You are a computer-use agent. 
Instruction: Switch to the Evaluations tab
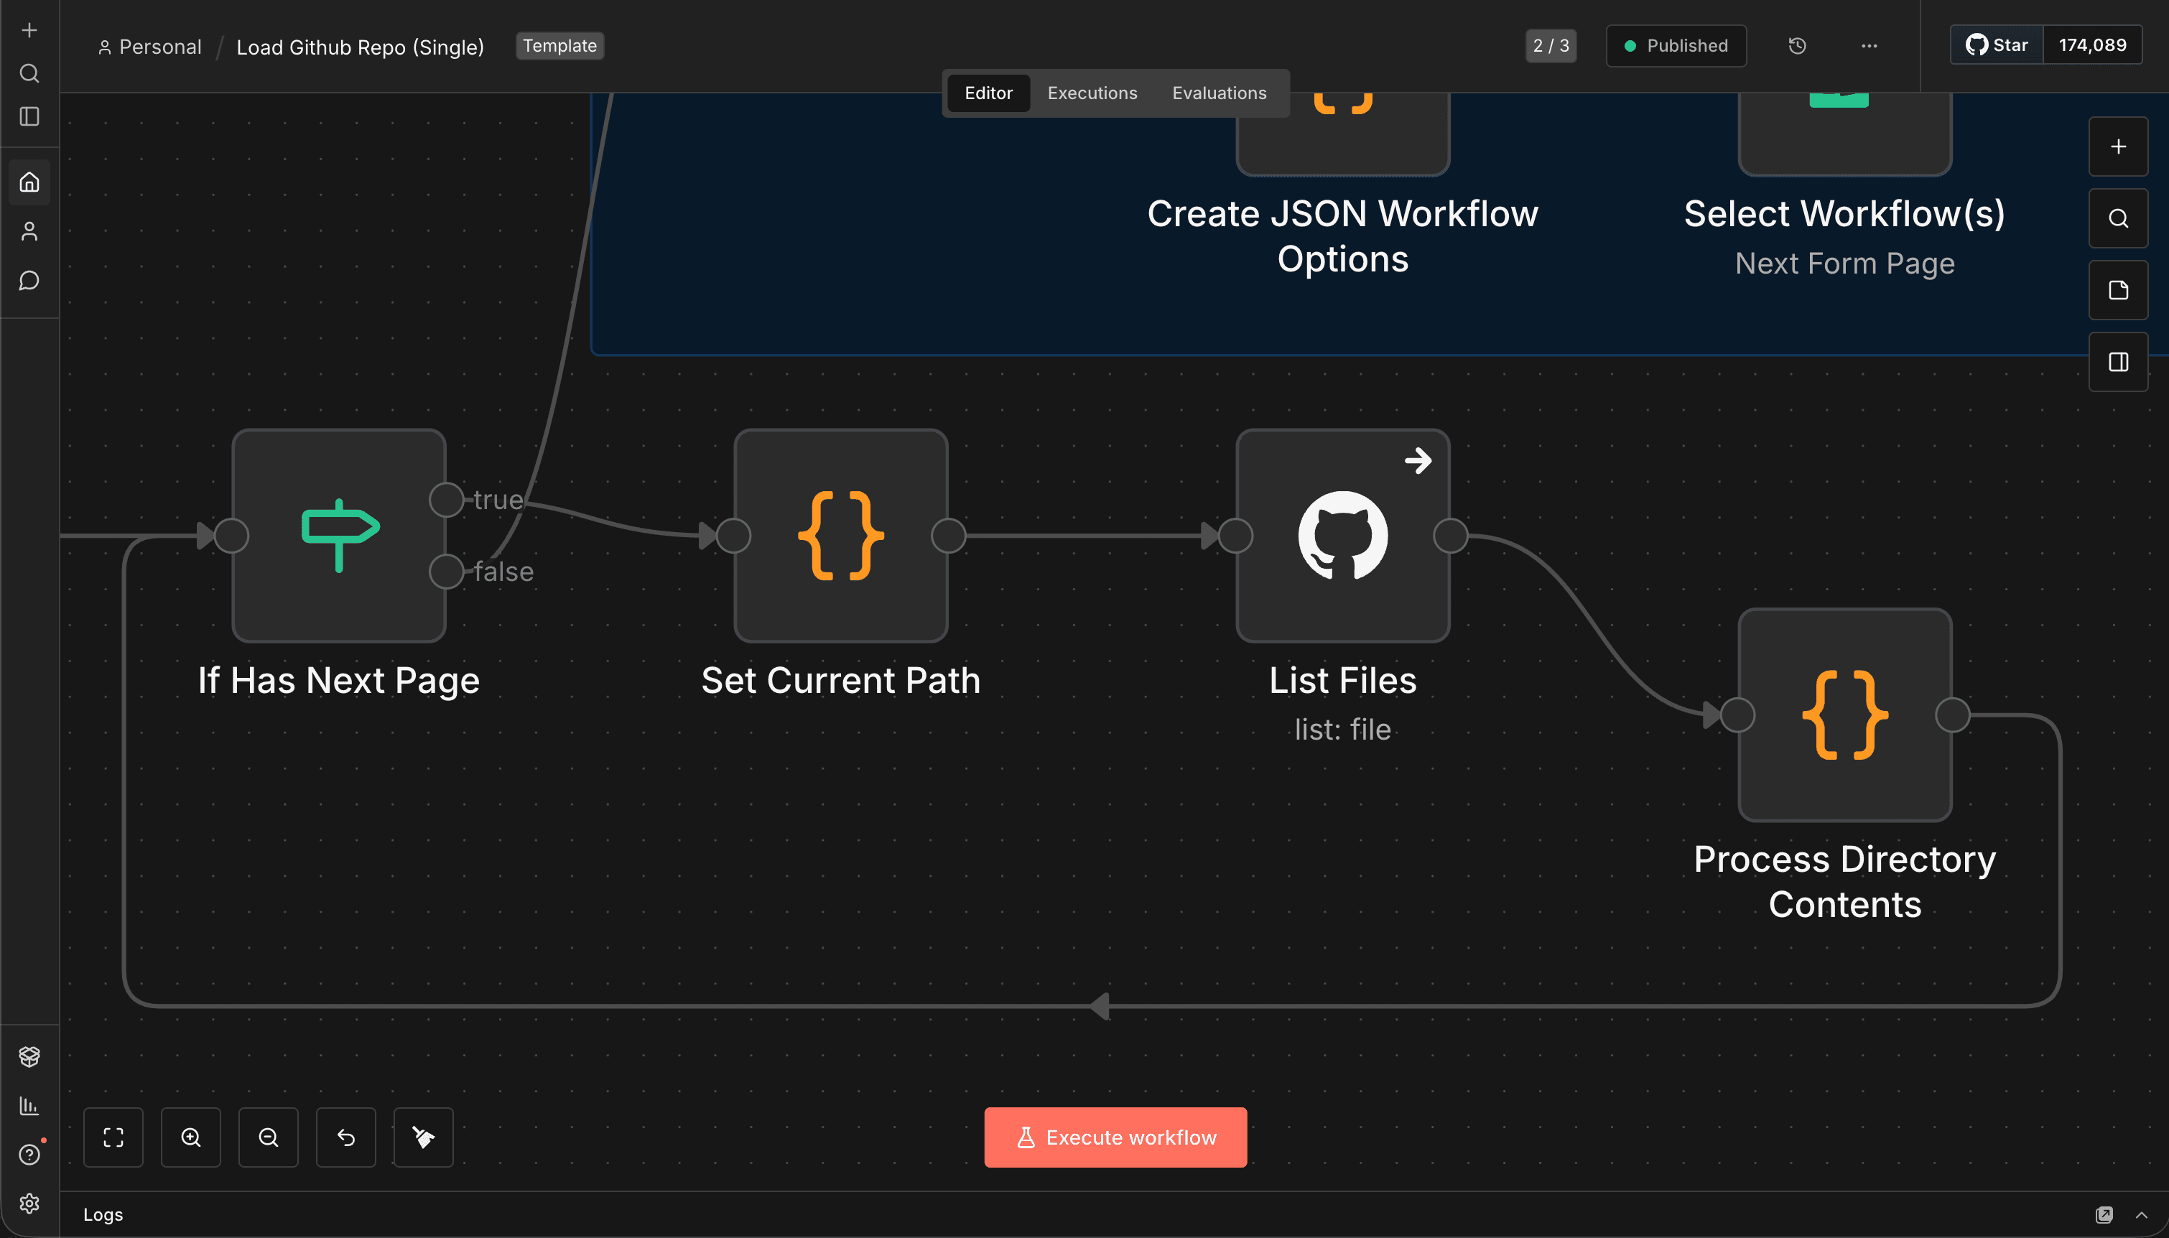click(x=1218, y=93)
